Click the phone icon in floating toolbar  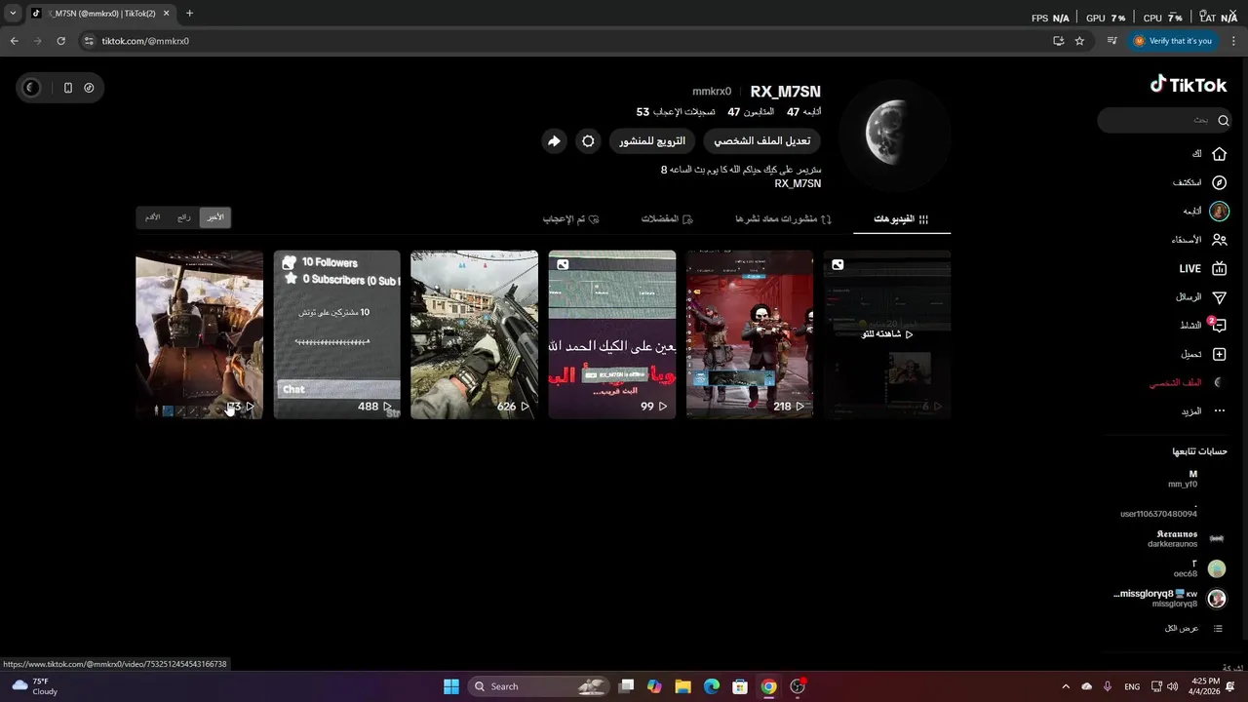[x=67, y=88]
